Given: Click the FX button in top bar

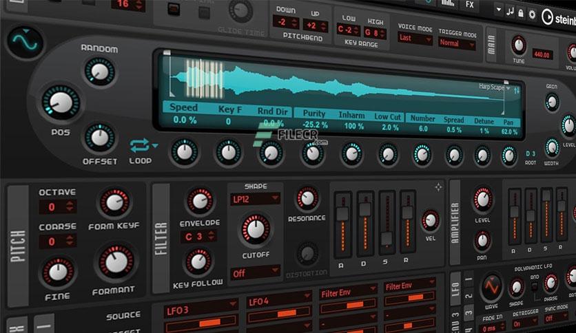Looking at the screenshot, I should [469, 5].
